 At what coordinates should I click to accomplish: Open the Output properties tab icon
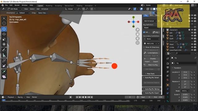click(x=168, y=68)
